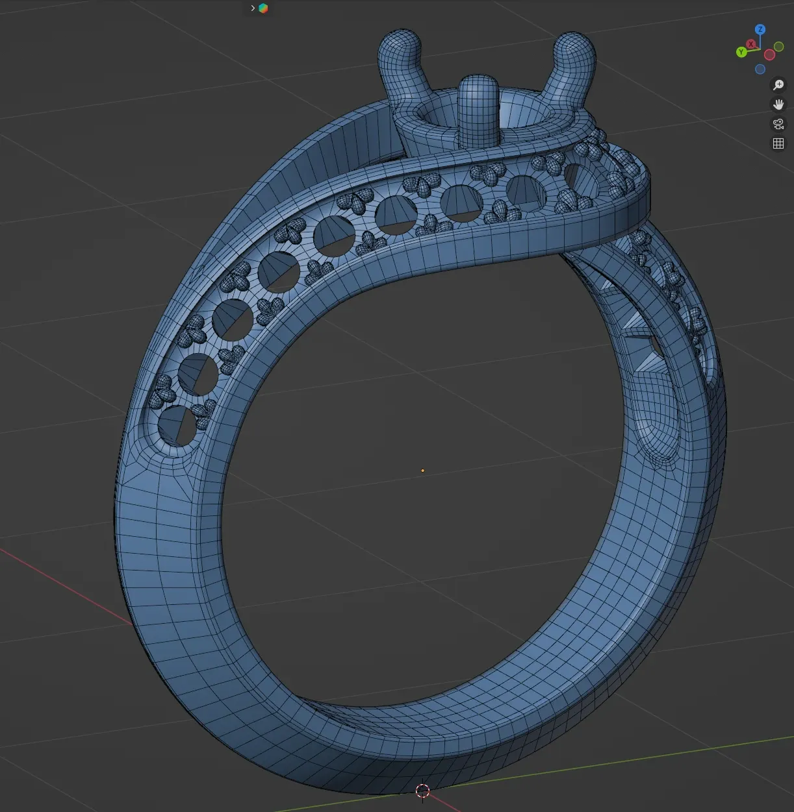
Task: Expand the collapsed viewport header arrow
Action: 253,8
